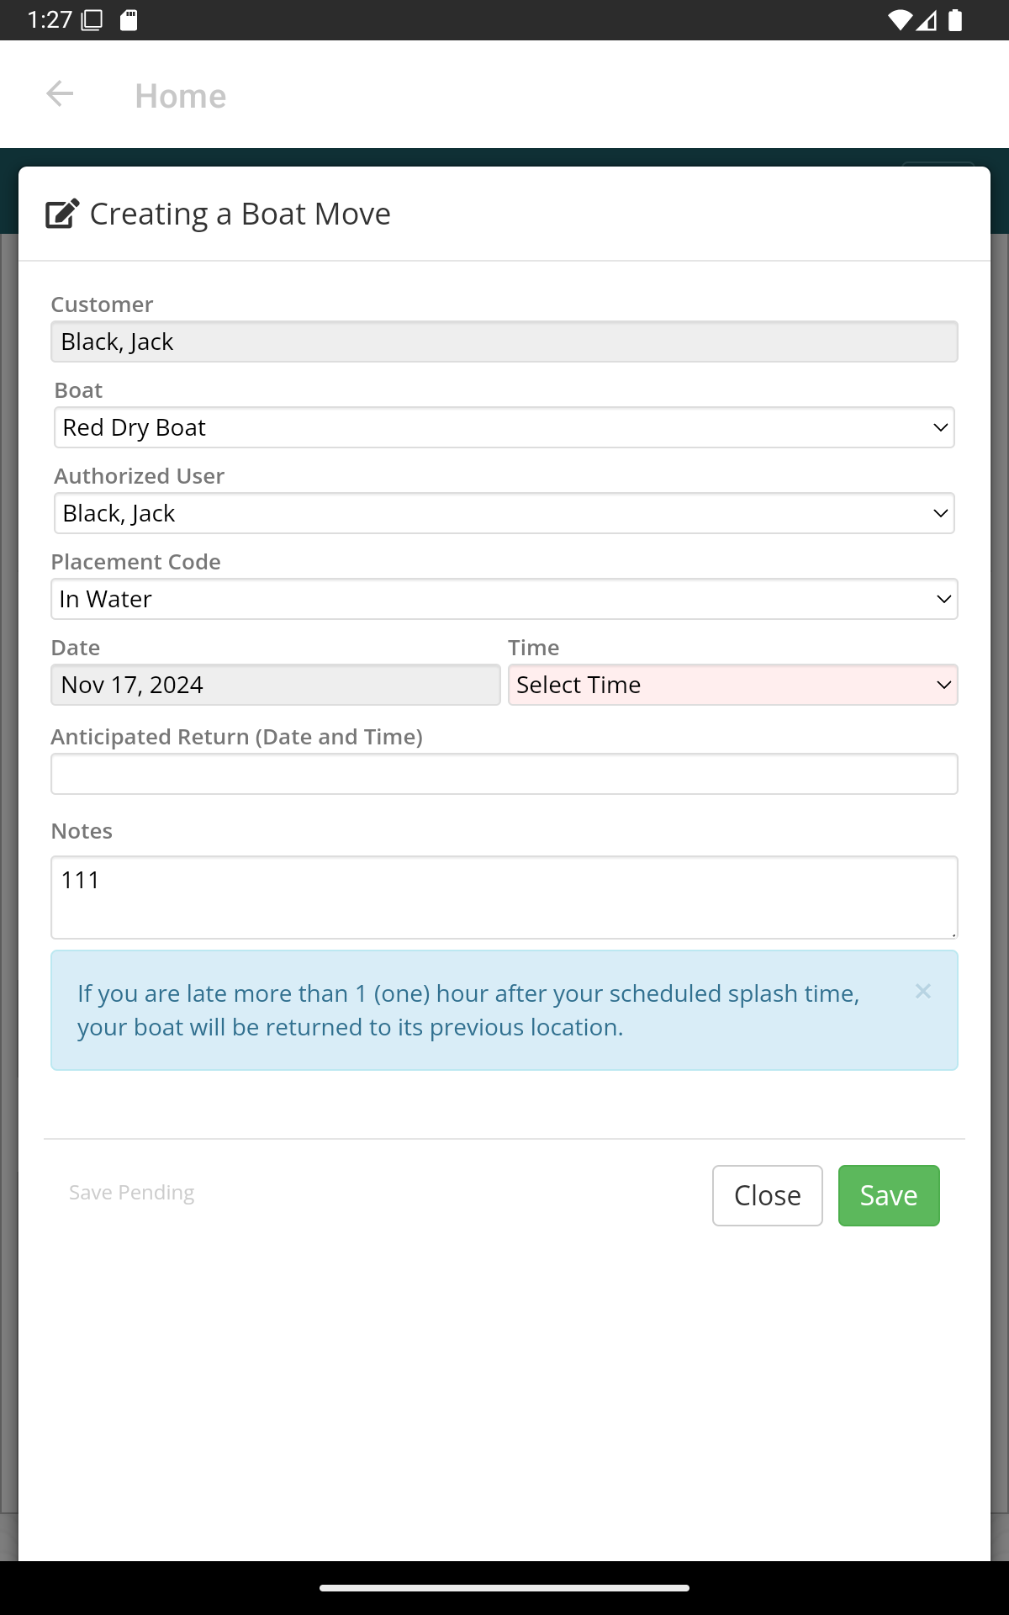1009x1615 pixels.
Task: Click the Save button
Action: [x=889, y=1195]
